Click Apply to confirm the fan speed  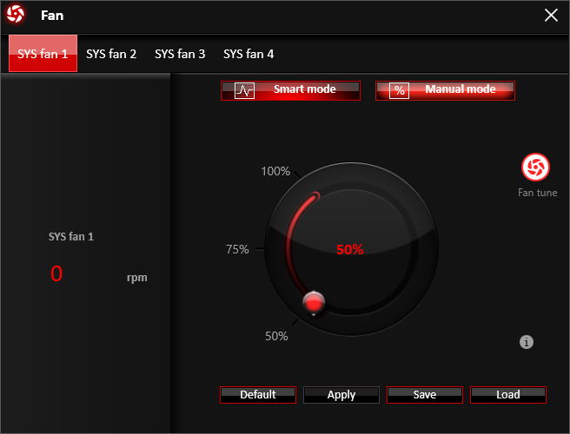click(x=341, y=395)
